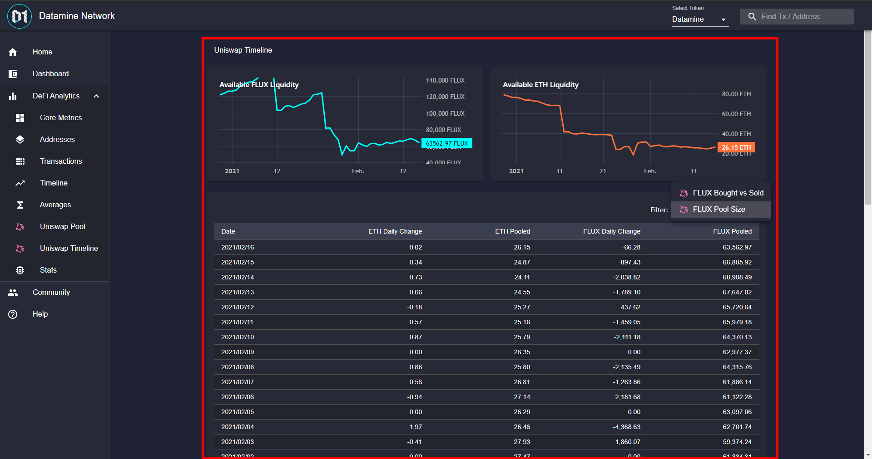Open the Select Token dropdown
Image resolution: width=872 pixels, height=459 pixels.
pos(700,19)
